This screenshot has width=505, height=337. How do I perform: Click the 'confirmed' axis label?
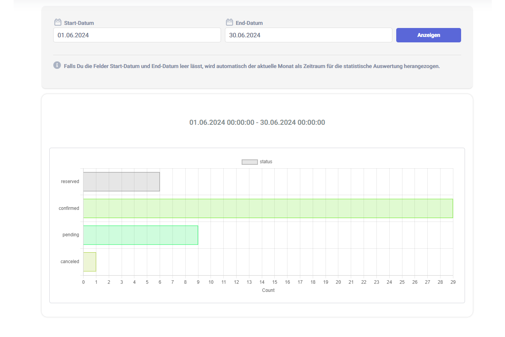coord(69,208)
